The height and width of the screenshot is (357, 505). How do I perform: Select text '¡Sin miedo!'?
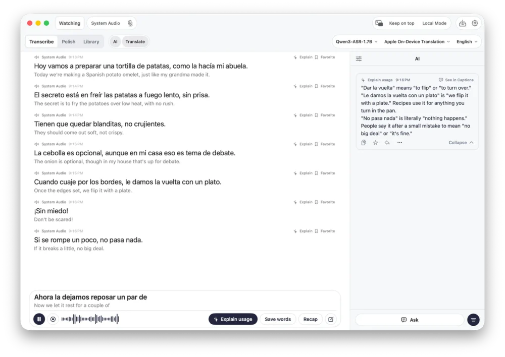(x=51, y=211)
